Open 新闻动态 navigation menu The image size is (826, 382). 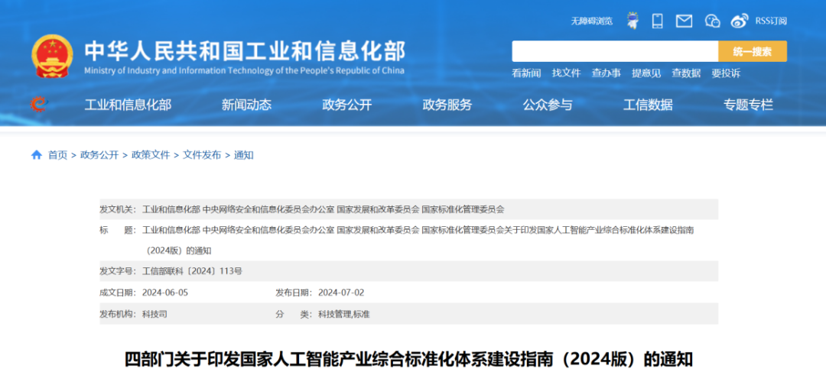(x=246, y=105)
